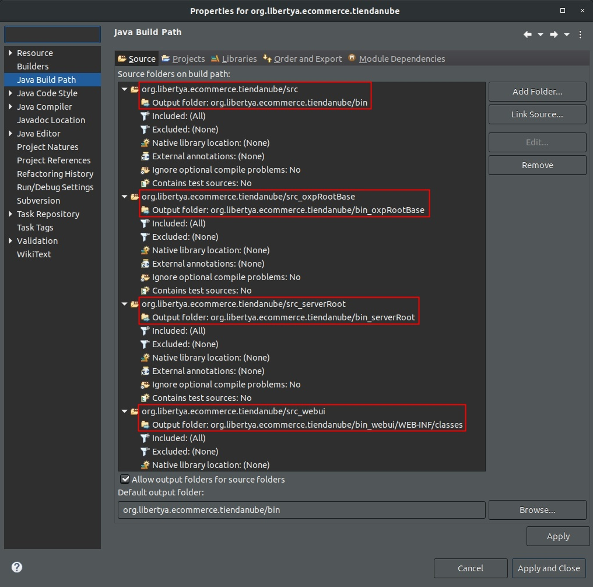Collapse the src_serverRoot source folder node
Screen dimensions: 593x587
pos(124,304)
